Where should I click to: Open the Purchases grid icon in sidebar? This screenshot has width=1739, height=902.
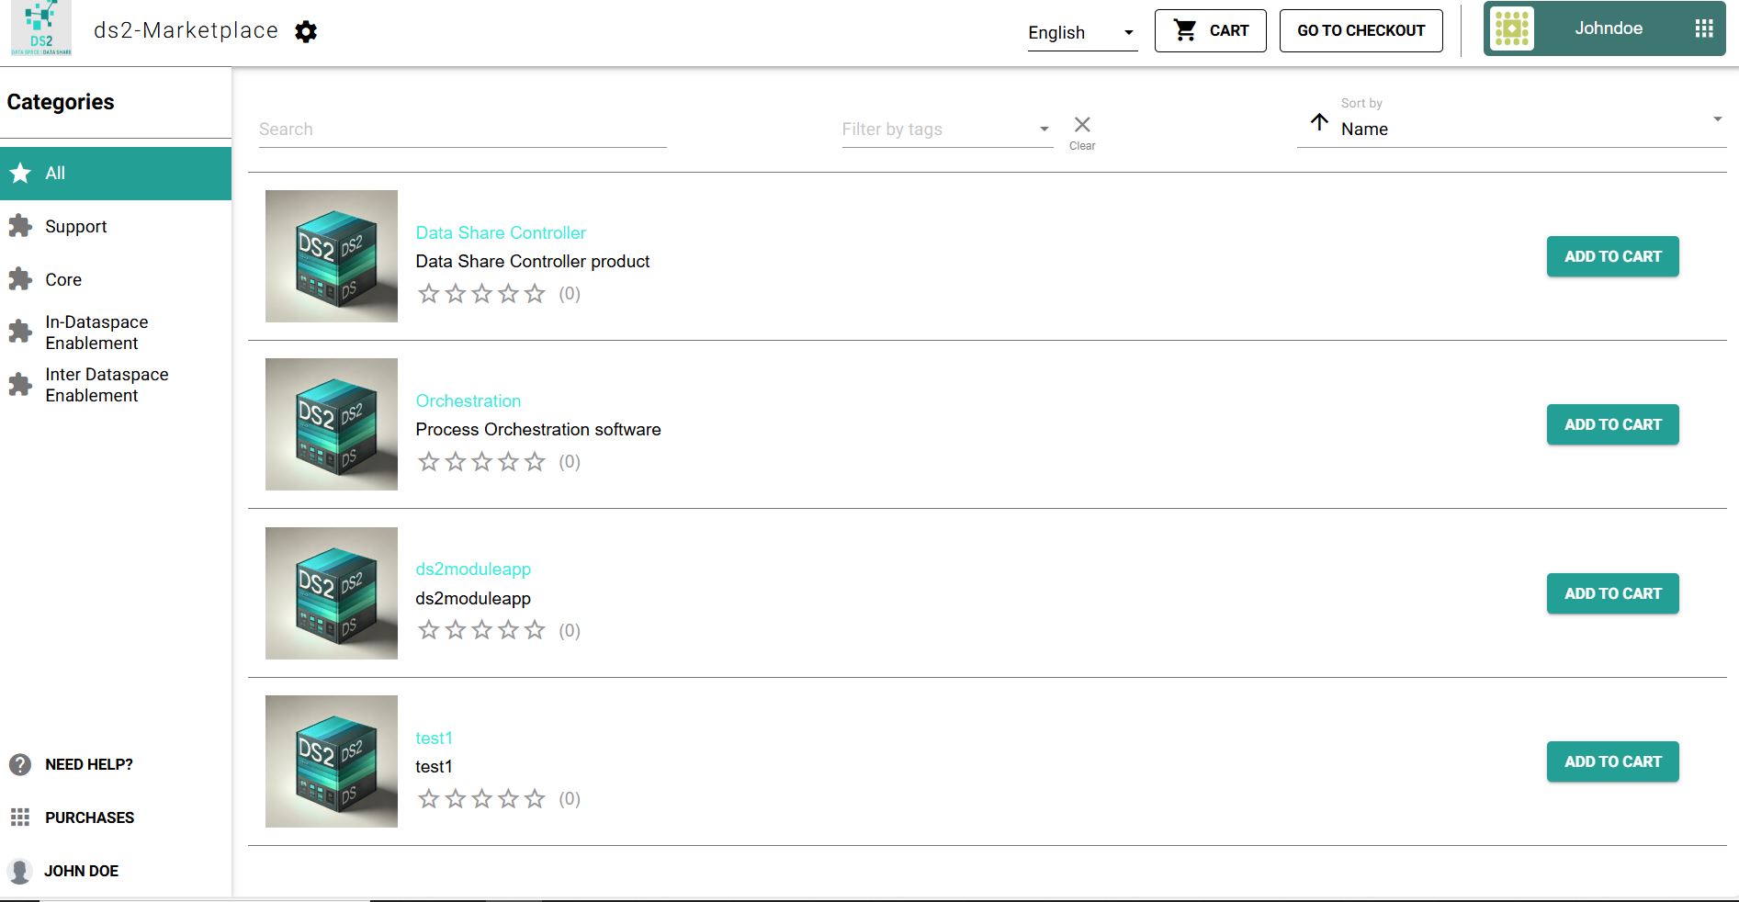point(20,817)
